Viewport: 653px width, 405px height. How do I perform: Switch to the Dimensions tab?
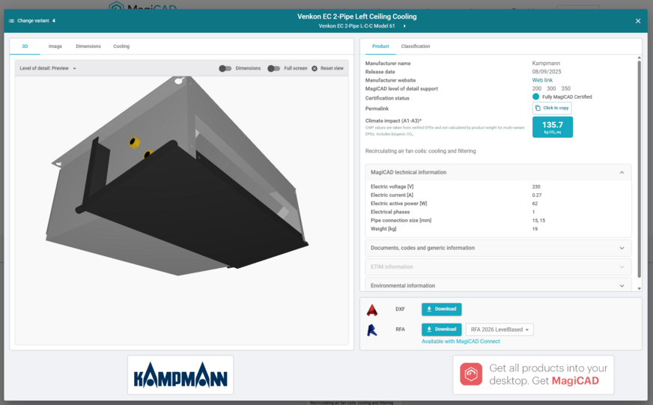pyautogui.click(x=88, y=46)
